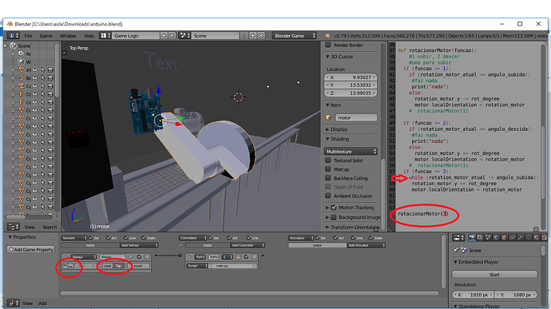The width and height of the screenshot is (551, 309).
Task: Toggle selectability of the A row object
Action: (43, 70)
